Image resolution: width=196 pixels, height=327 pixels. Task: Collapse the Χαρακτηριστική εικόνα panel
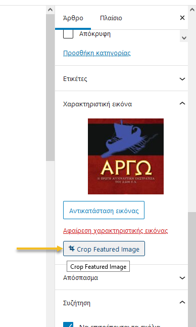click(182, 103)
